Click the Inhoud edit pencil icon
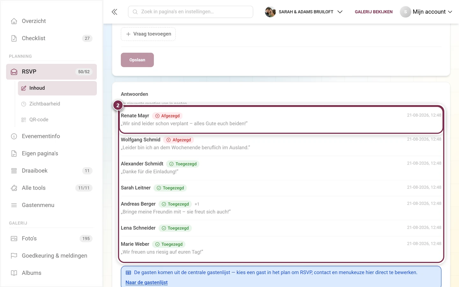 24,88
